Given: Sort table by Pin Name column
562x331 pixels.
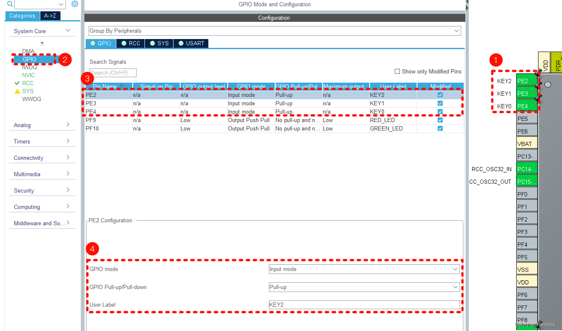Looking at the screenshot, I should (x=109, y=86).
